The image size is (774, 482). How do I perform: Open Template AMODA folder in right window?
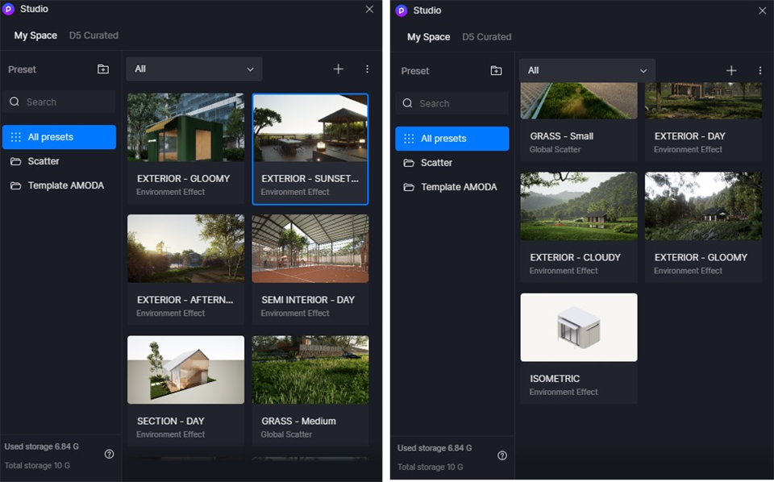(458, 187)
